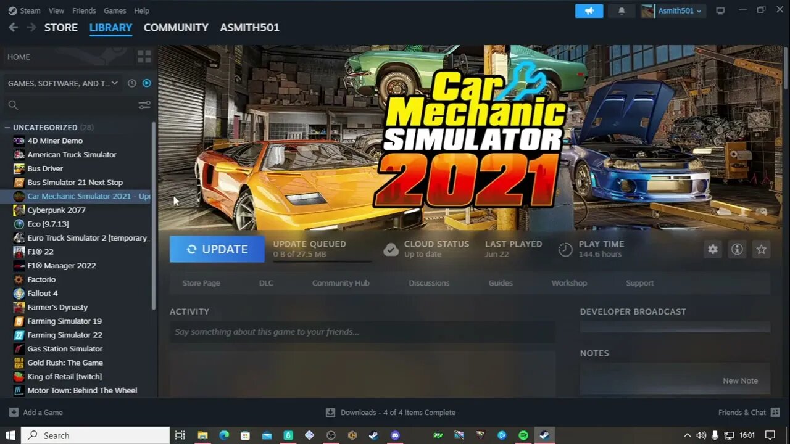Click Add a Game

click(36, 413)
